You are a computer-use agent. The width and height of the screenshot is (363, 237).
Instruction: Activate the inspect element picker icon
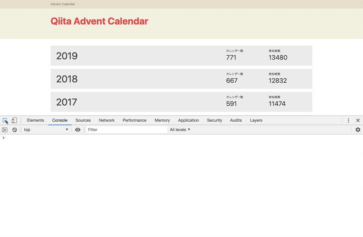pyautogui.click(x=5, y=120)
